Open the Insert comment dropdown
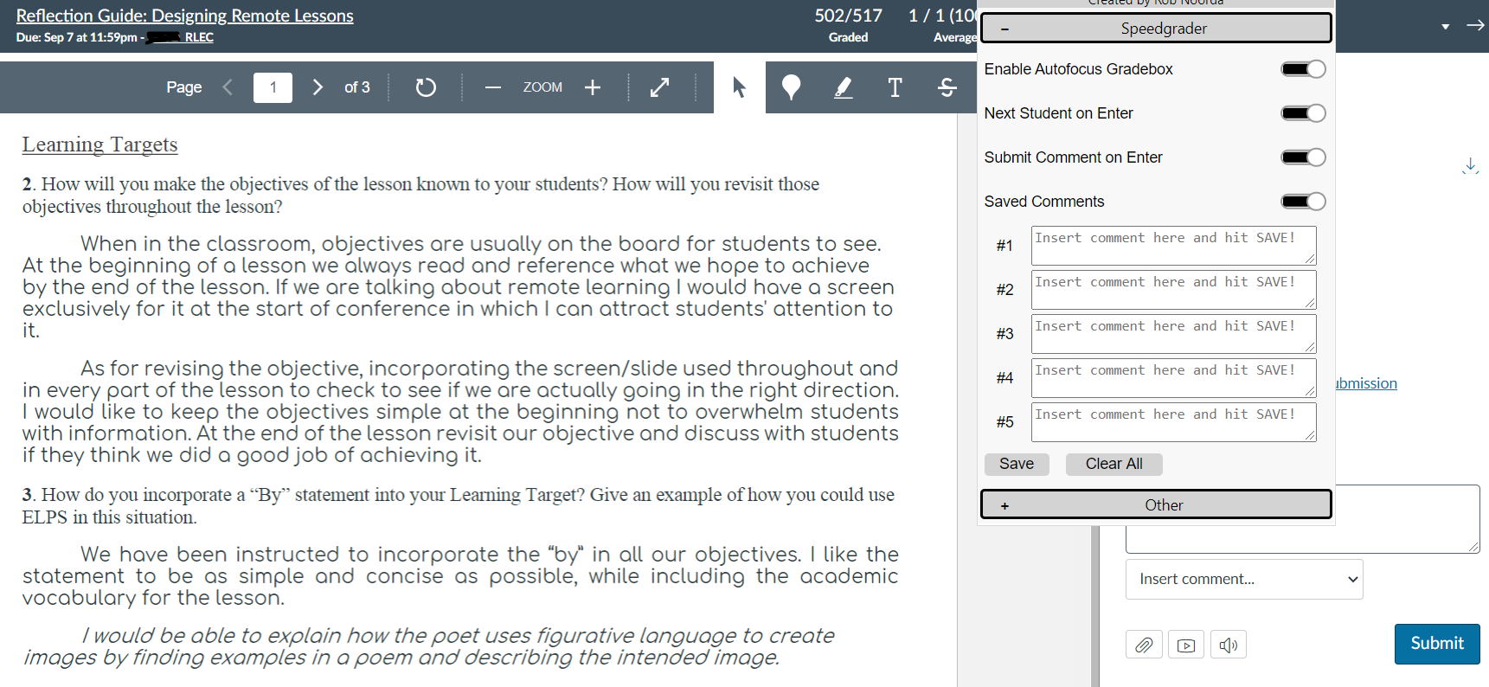This screenshot has height=687, width=1489. 1244,579
